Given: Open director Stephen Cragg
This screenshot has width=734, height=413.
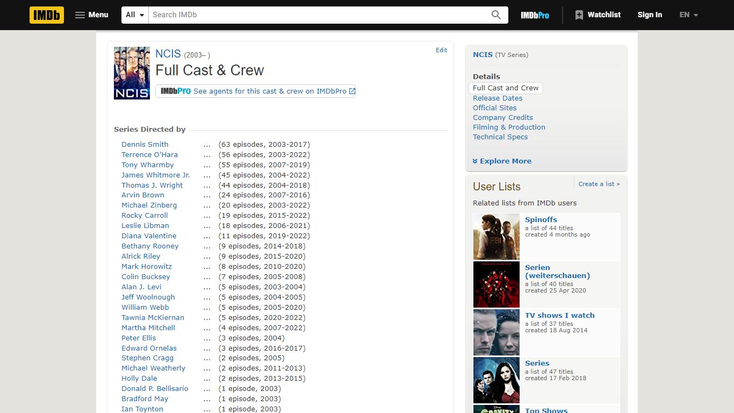Looking at the screenshot, I should (x=147, y=358).
